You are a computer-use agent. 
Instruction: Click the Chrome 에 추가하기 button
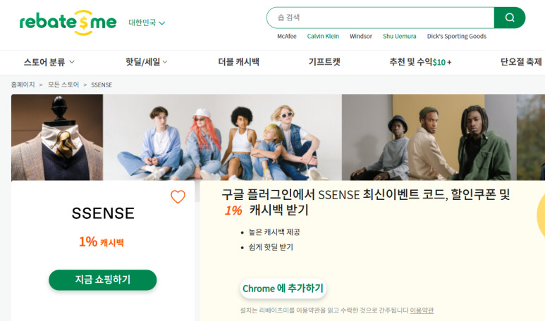click(x=283, y=289)
